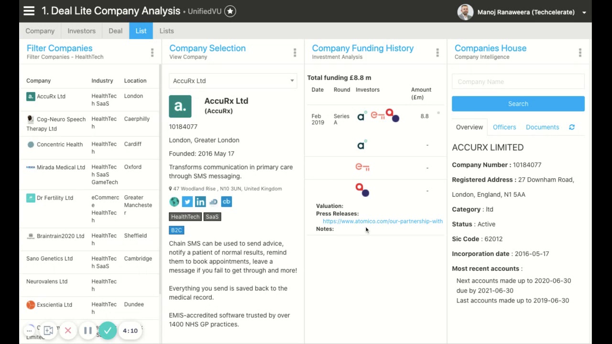Open the Atomico press release link
The image size is (612, 344).
[x=382, y=221]
